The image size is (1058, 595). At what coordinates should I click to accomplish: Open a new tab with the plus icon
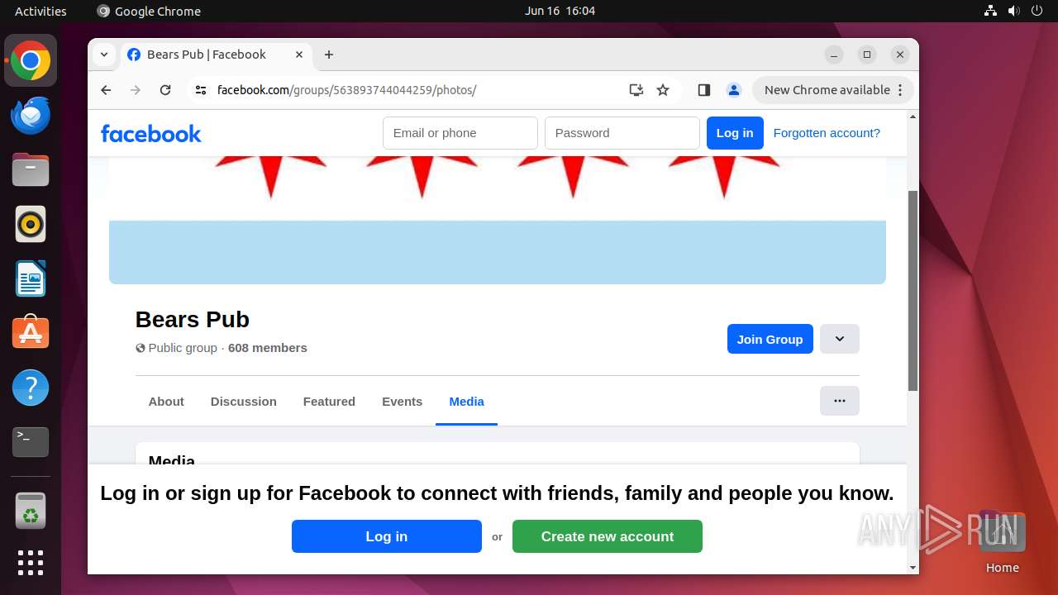point(329,55)
